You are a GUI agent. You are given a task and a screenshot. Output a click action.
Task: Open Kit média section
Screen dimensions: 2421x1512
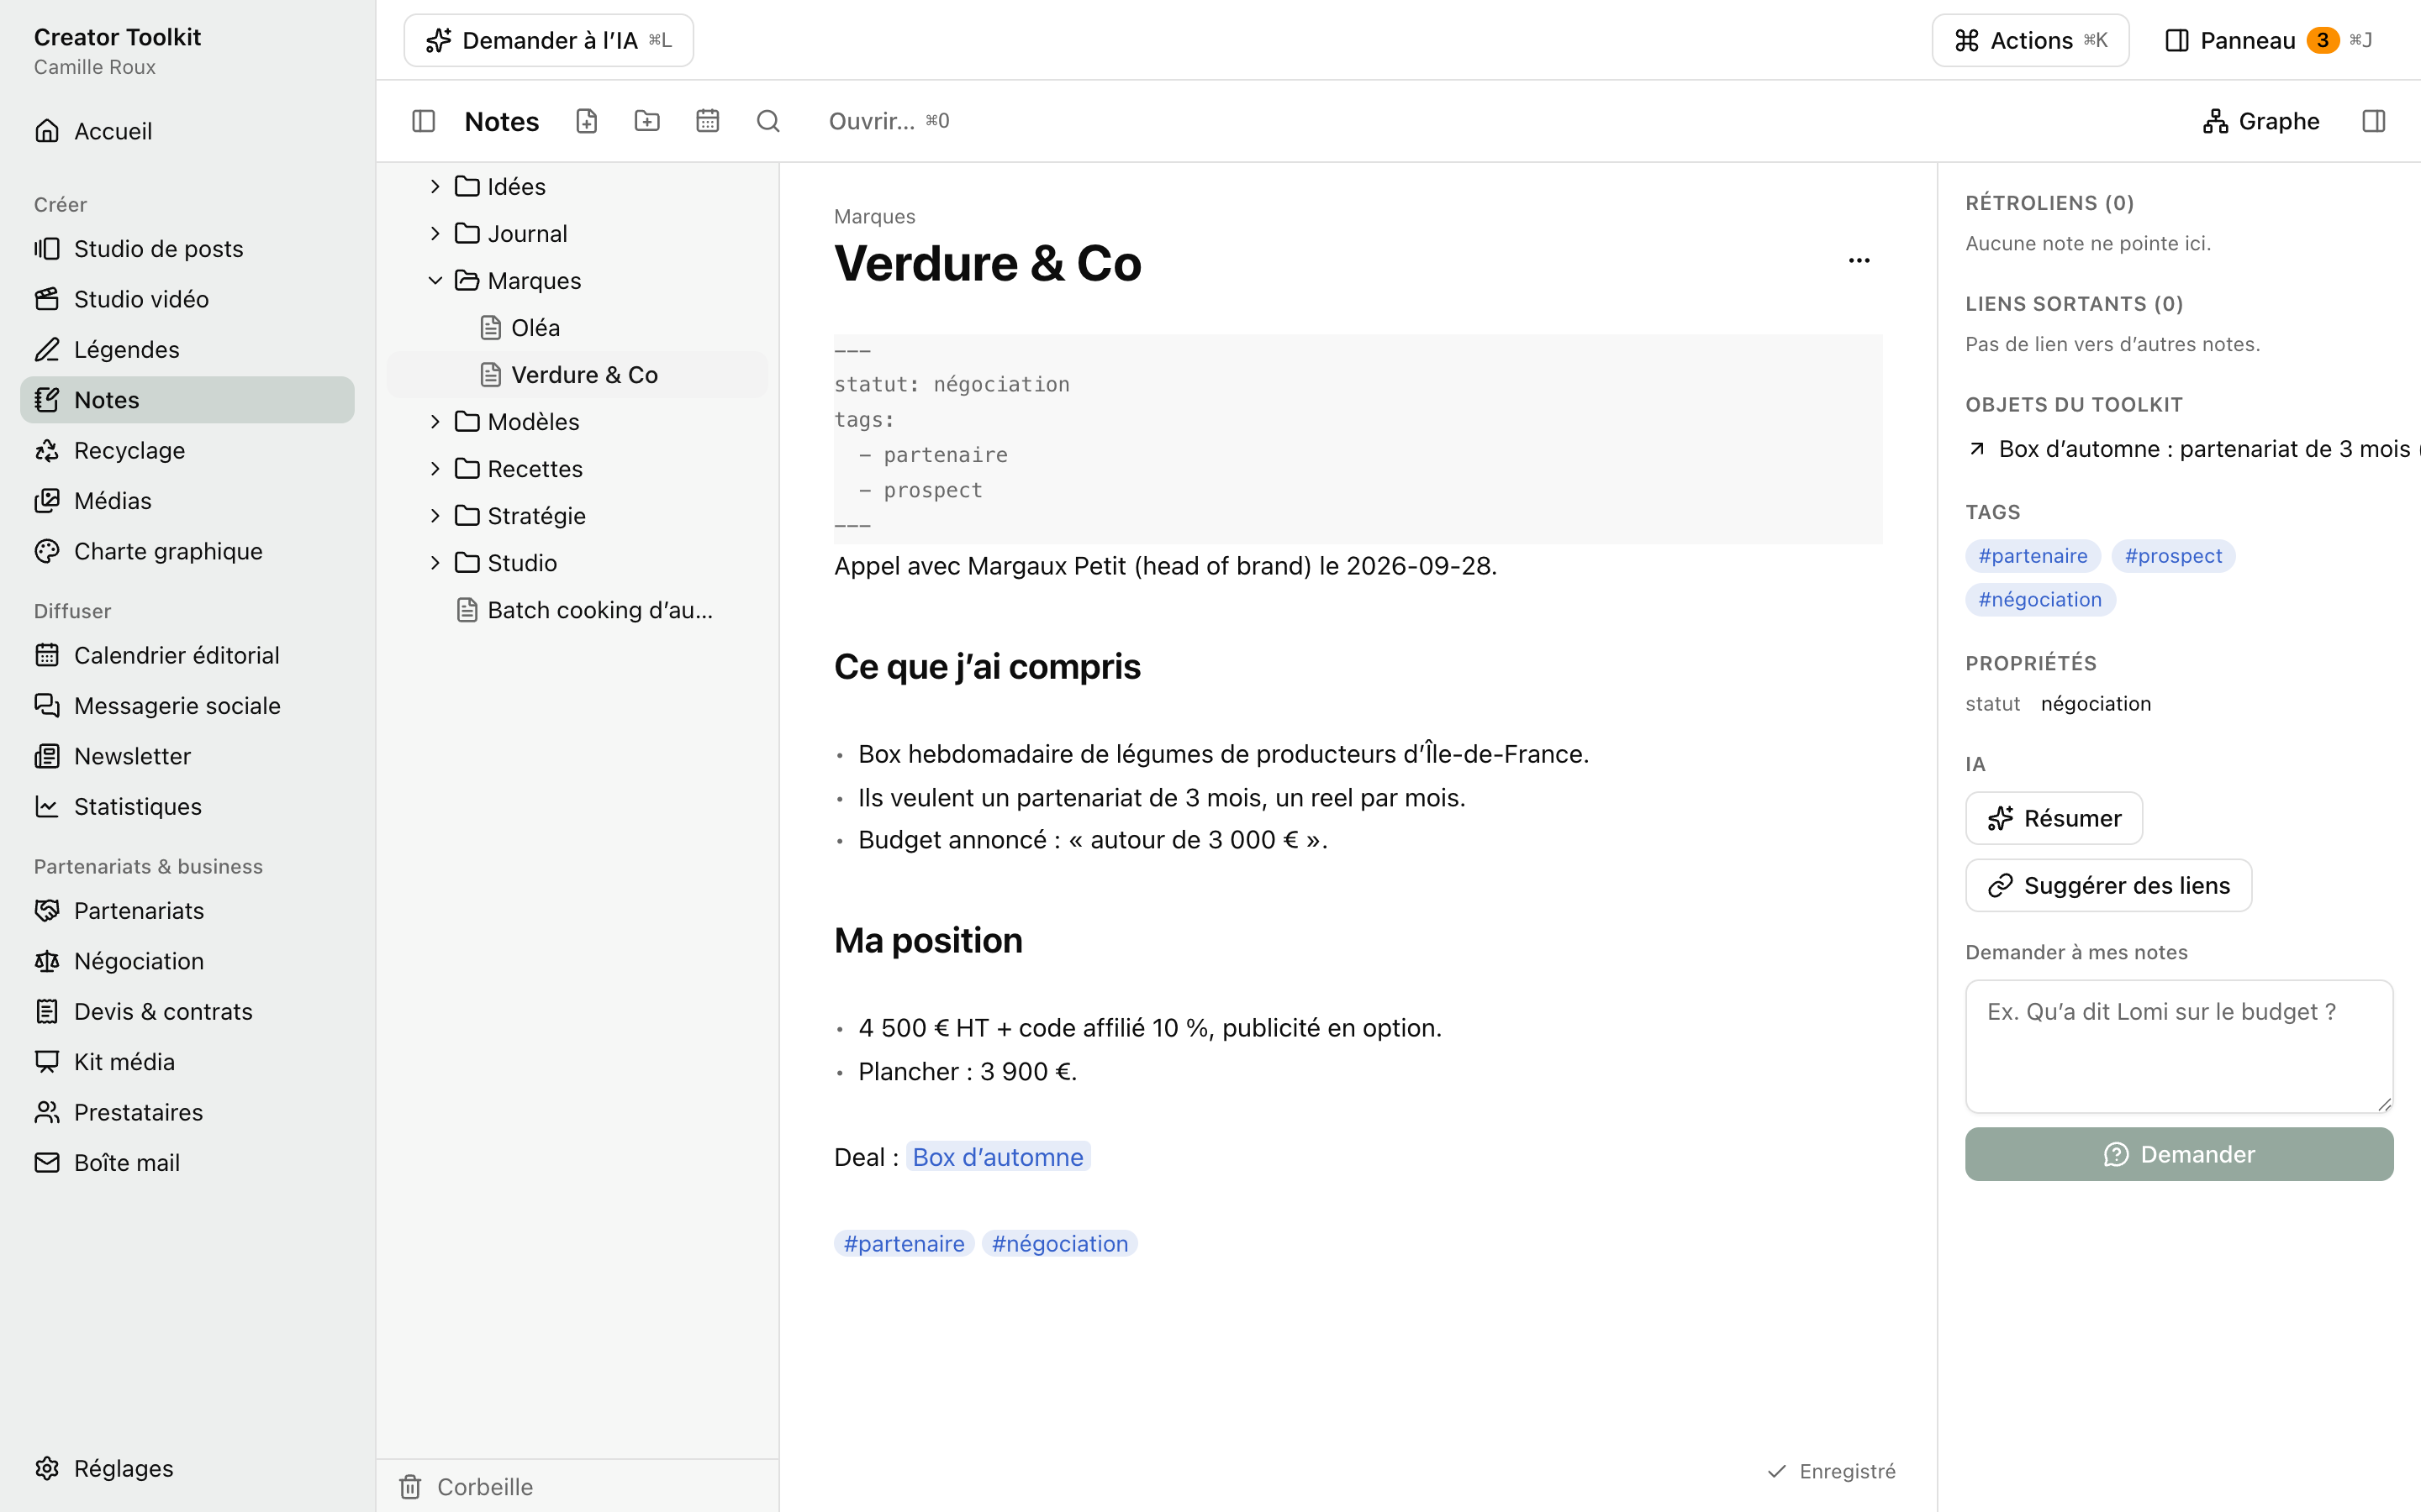[x=187, y=1062]
